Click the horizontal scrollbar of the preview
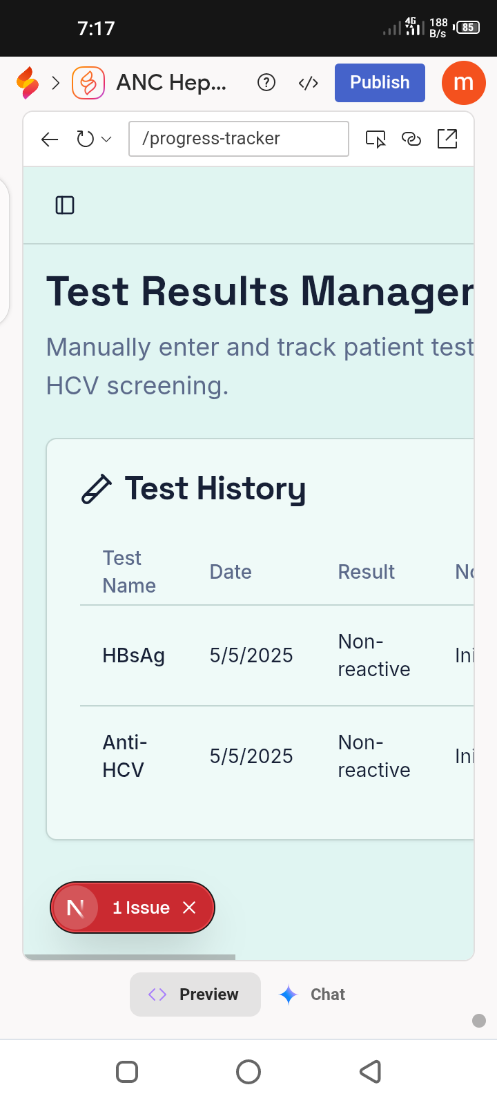 [x=130, y=957]
